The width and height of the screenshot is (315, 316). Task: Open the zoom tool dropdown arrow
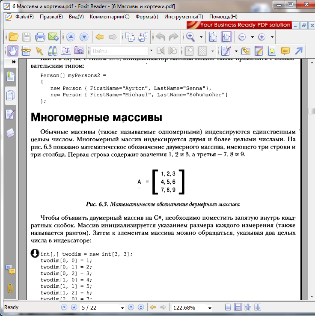click(x=201, y=37)
